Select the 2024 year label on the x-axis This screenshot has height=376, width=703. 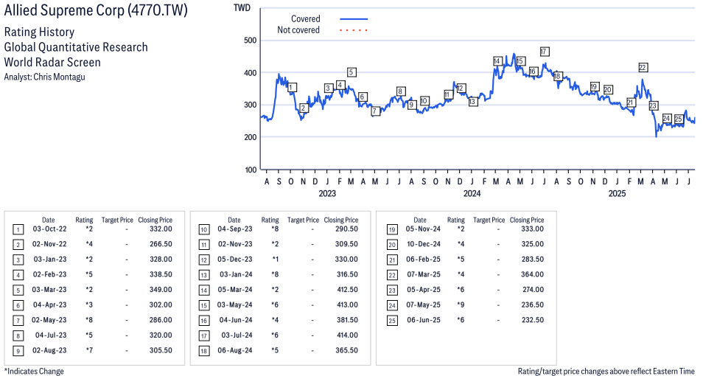(472, 193)
